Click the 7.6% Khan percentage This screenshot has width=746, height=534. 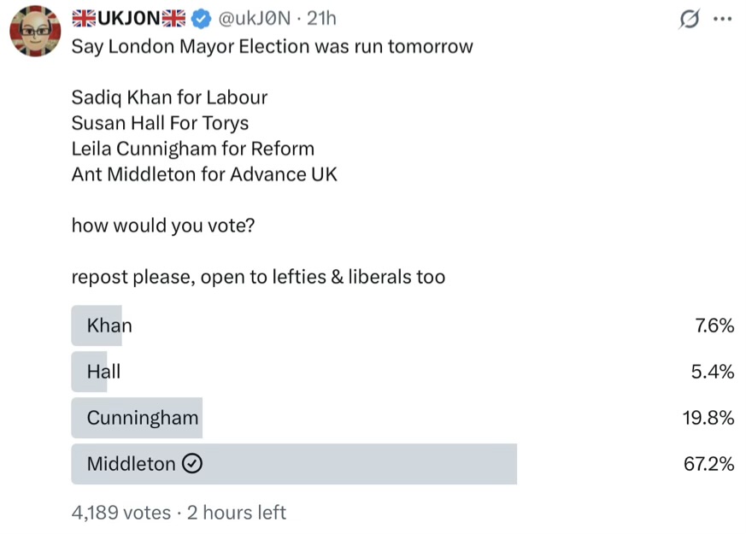(x=714, y=326)
